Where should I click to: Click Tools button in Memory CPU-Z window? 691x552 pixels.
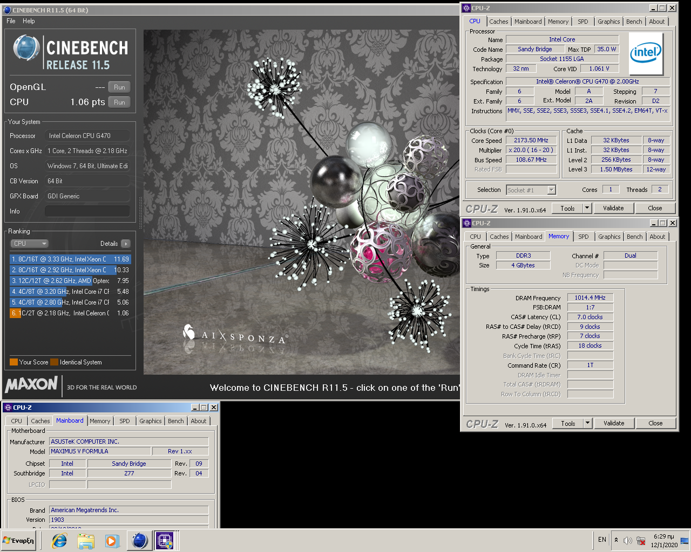[x=568, y=423]
